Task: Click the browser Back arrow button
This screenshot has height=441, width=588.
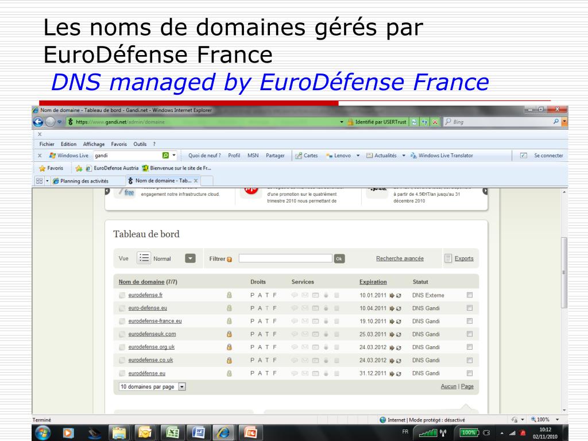Action: pos(38,122)
